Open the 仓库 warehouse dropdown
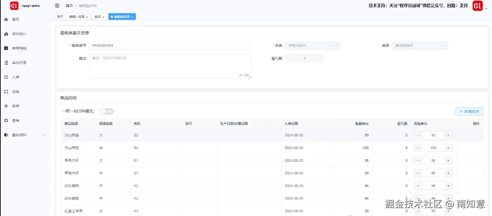492x216 pixels. pyautogui.click(x=313, y=45)
